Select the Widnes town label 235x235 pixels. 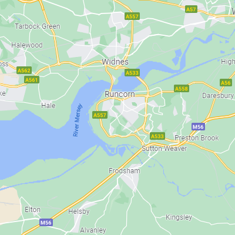click(115, 62)
